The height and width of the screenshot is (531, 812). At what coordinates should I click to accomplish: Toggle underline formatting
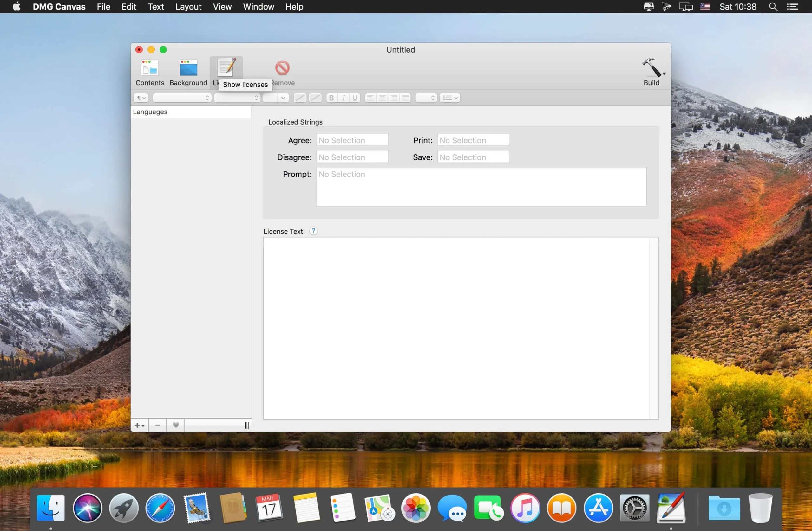355,98
